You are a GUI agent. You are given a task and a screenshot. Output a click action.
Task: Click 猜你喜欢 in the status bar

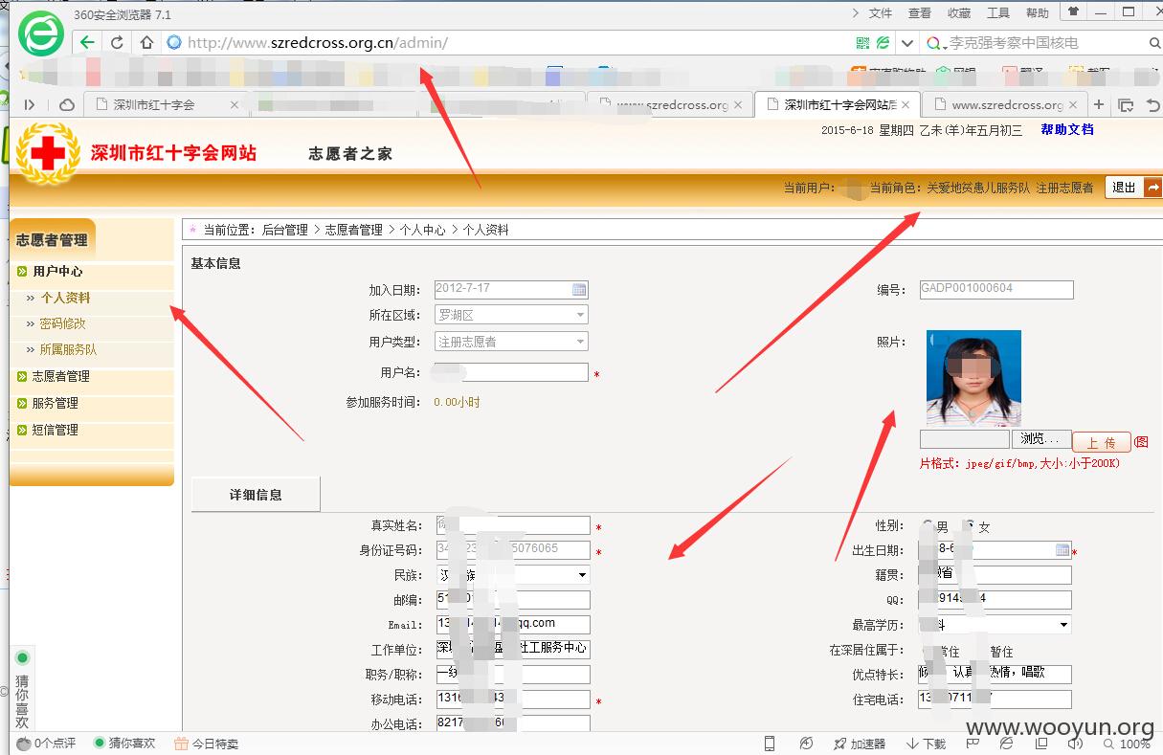coord(124,744)
